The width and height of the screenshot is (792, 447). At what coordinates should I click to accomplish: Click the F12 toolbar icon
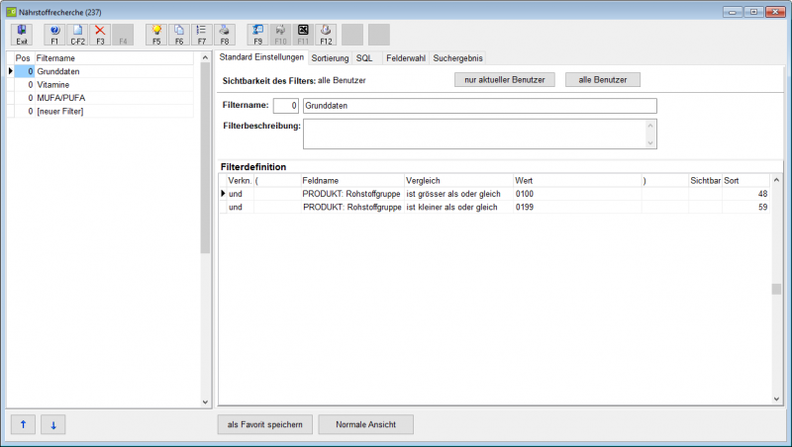click(326, 35)
